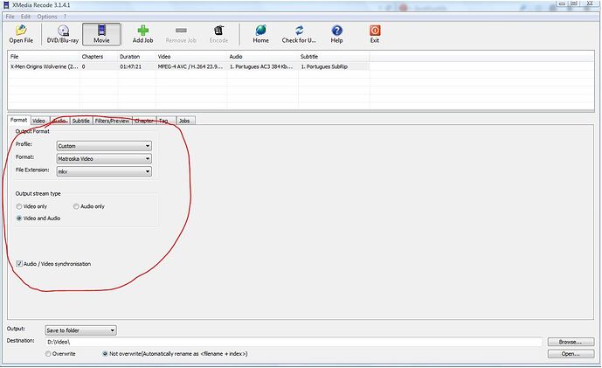Switch to the Format tab
Viewport: 602px width, 368px height.
[x=19, y=120]
